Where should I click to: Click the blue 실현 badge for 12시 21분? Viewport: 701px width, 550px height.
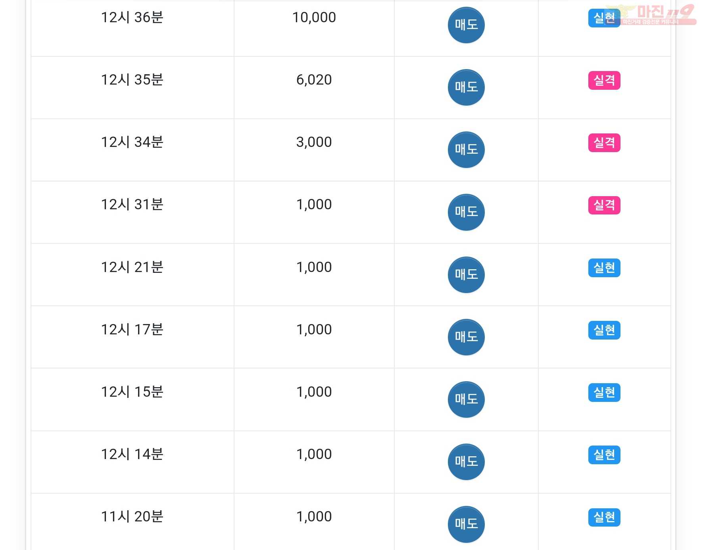(604, 268)
